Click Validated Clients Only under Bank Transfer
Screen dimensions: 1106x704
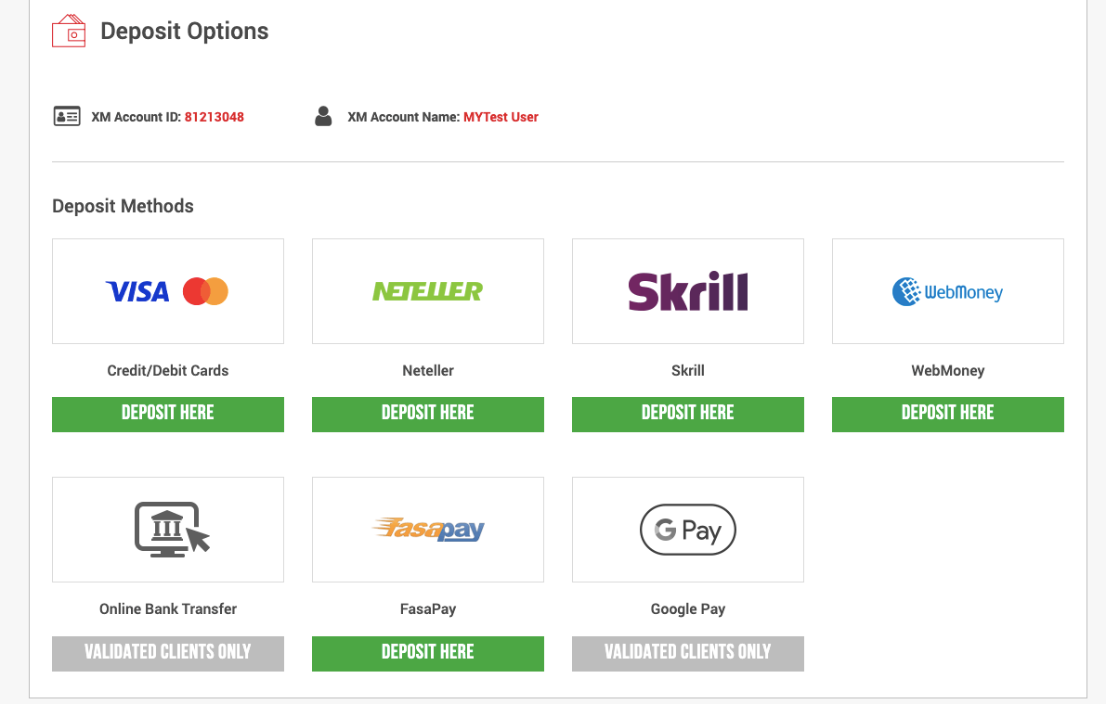(x=168, y=653)
